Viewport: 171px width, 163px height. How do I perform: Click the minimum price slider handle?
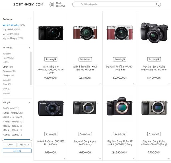[3, 139]
